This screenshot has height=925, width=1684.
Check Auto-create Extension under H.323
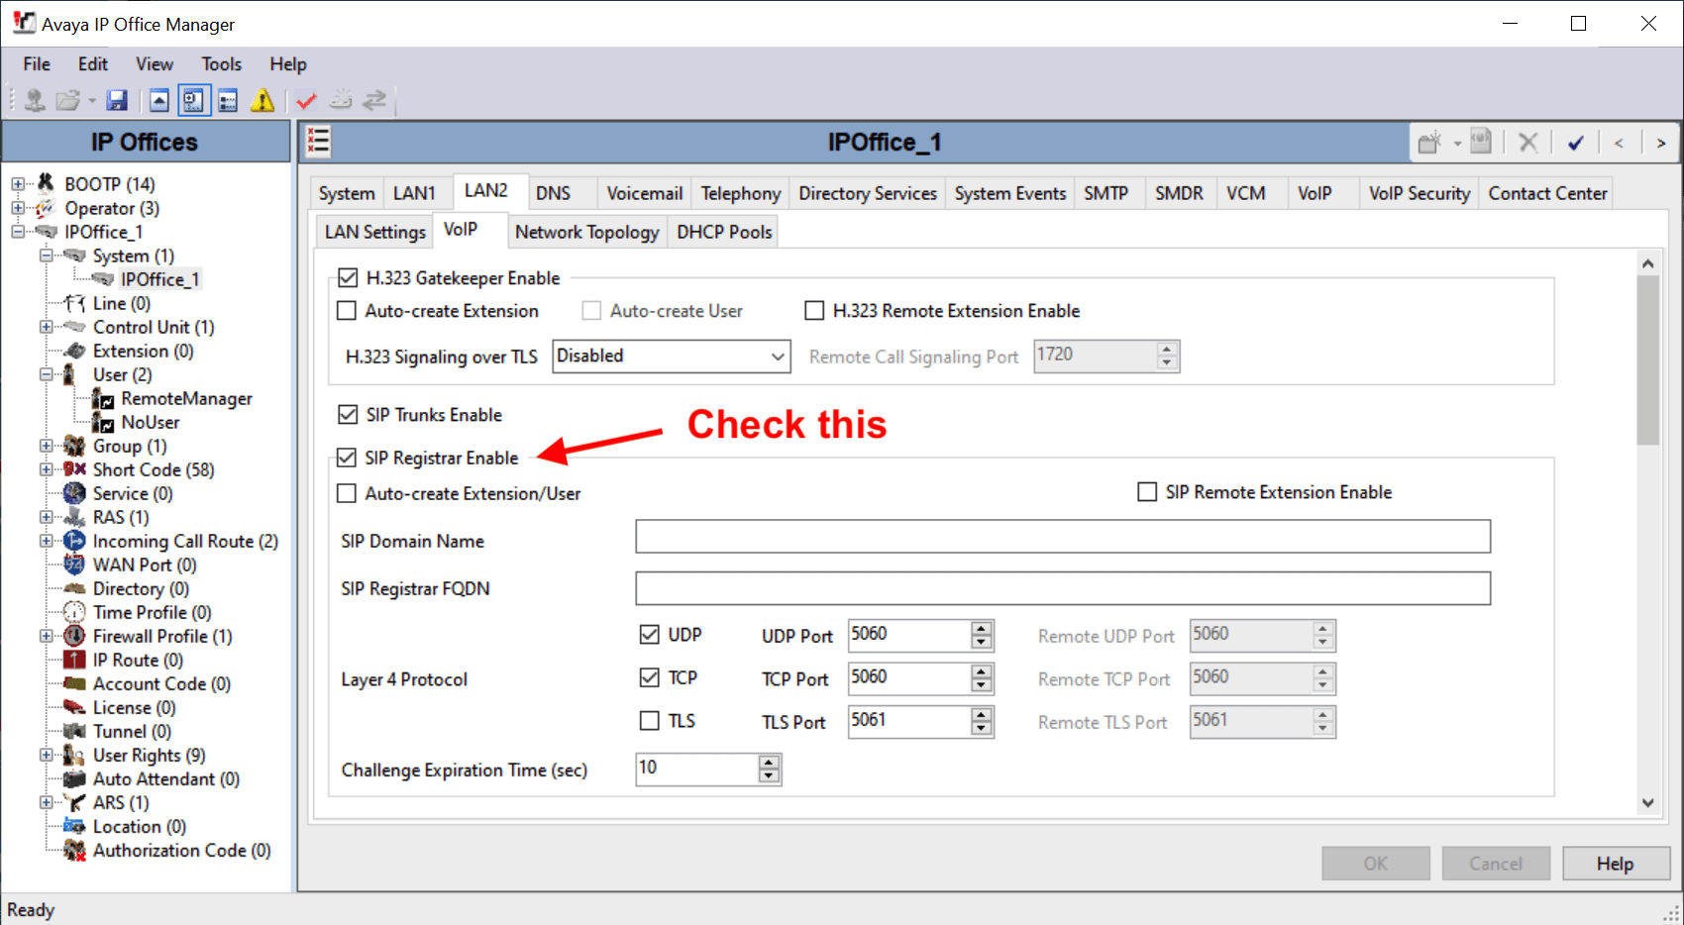347,311
